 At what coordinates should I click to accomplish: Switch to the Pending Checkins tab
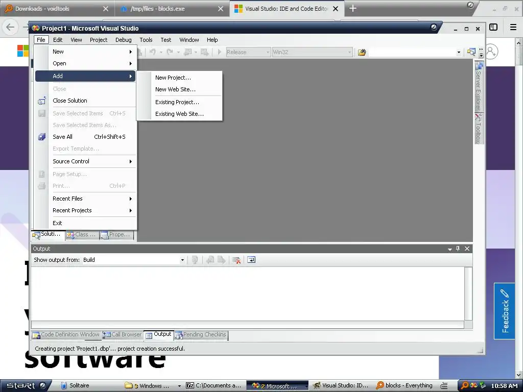click(x=200, y=335)
